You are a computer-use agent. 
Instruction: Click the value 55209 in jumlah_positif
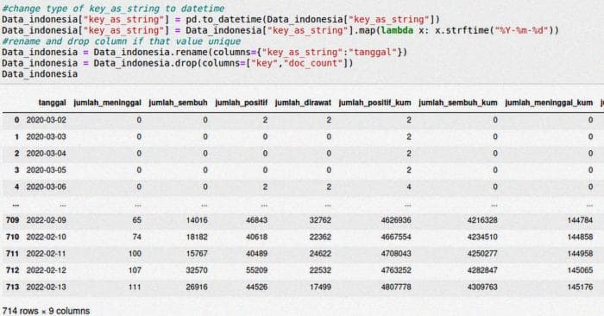(x=257, y=270)
